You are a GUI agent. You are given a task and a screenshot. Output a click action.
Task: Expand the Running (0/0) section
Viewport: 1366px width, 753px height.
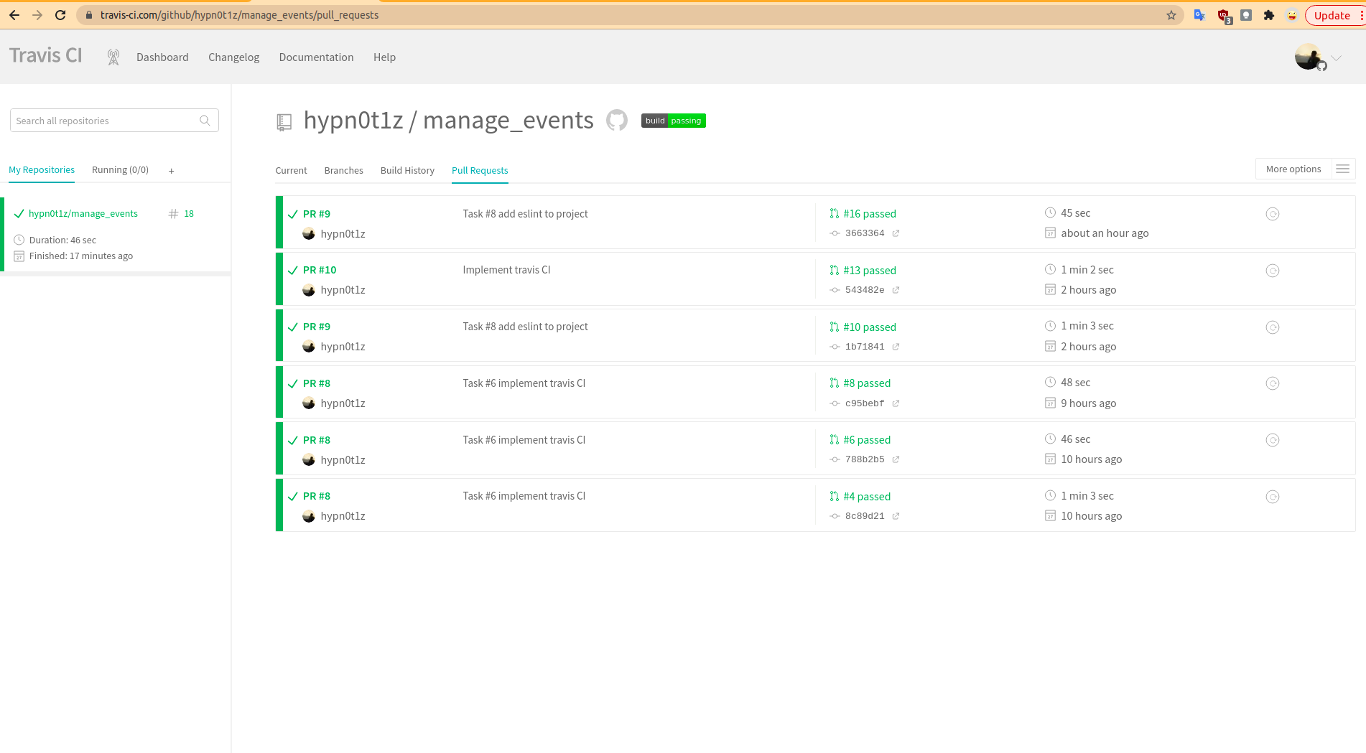[x=119, y=169]
